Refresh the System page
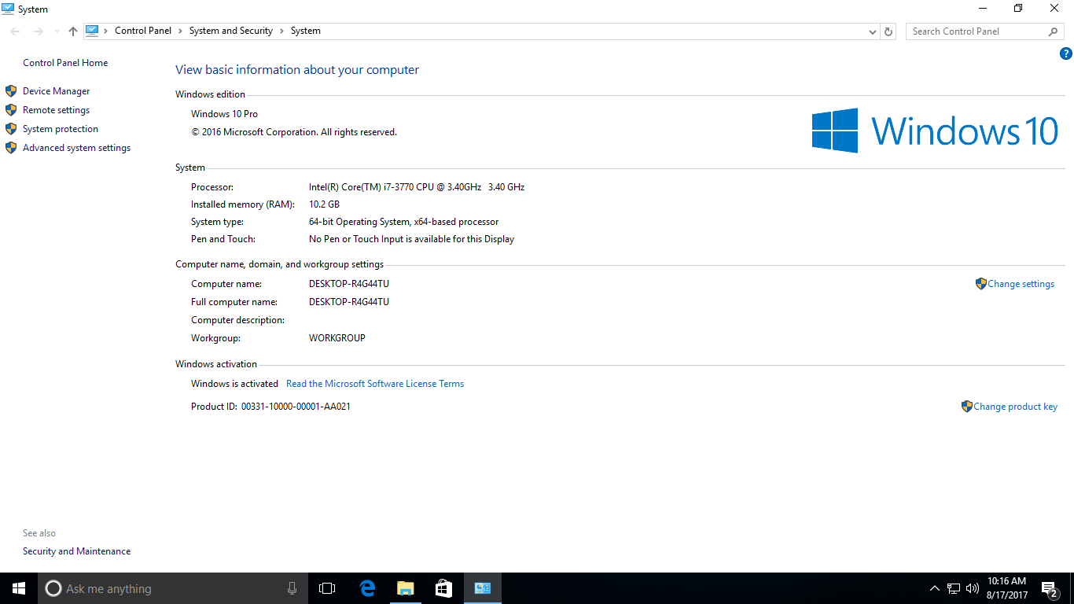 point(888,31)
